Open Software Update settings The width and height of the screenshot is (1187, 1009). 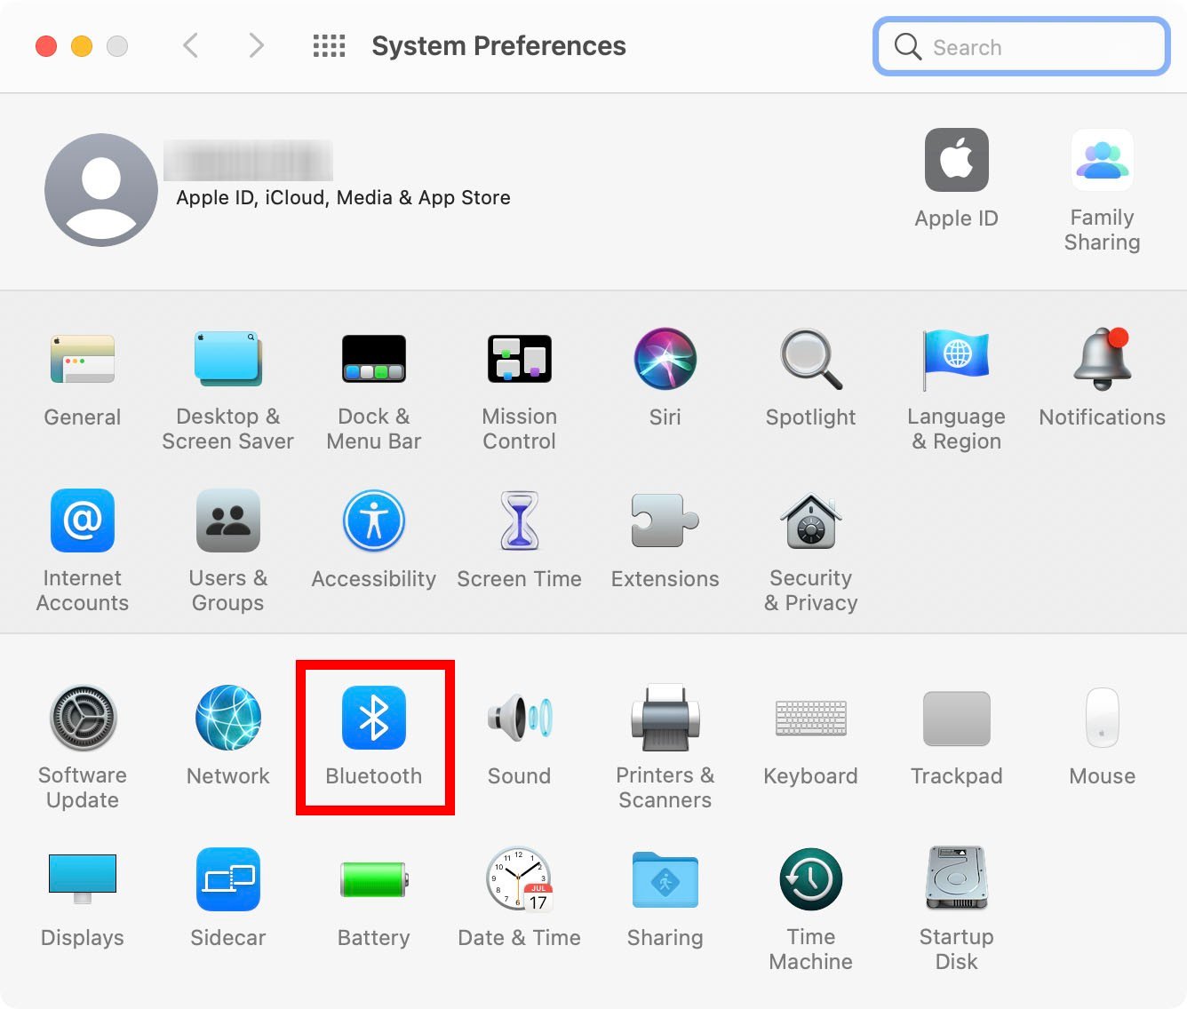pyautogui.click(x=83, y=719)
